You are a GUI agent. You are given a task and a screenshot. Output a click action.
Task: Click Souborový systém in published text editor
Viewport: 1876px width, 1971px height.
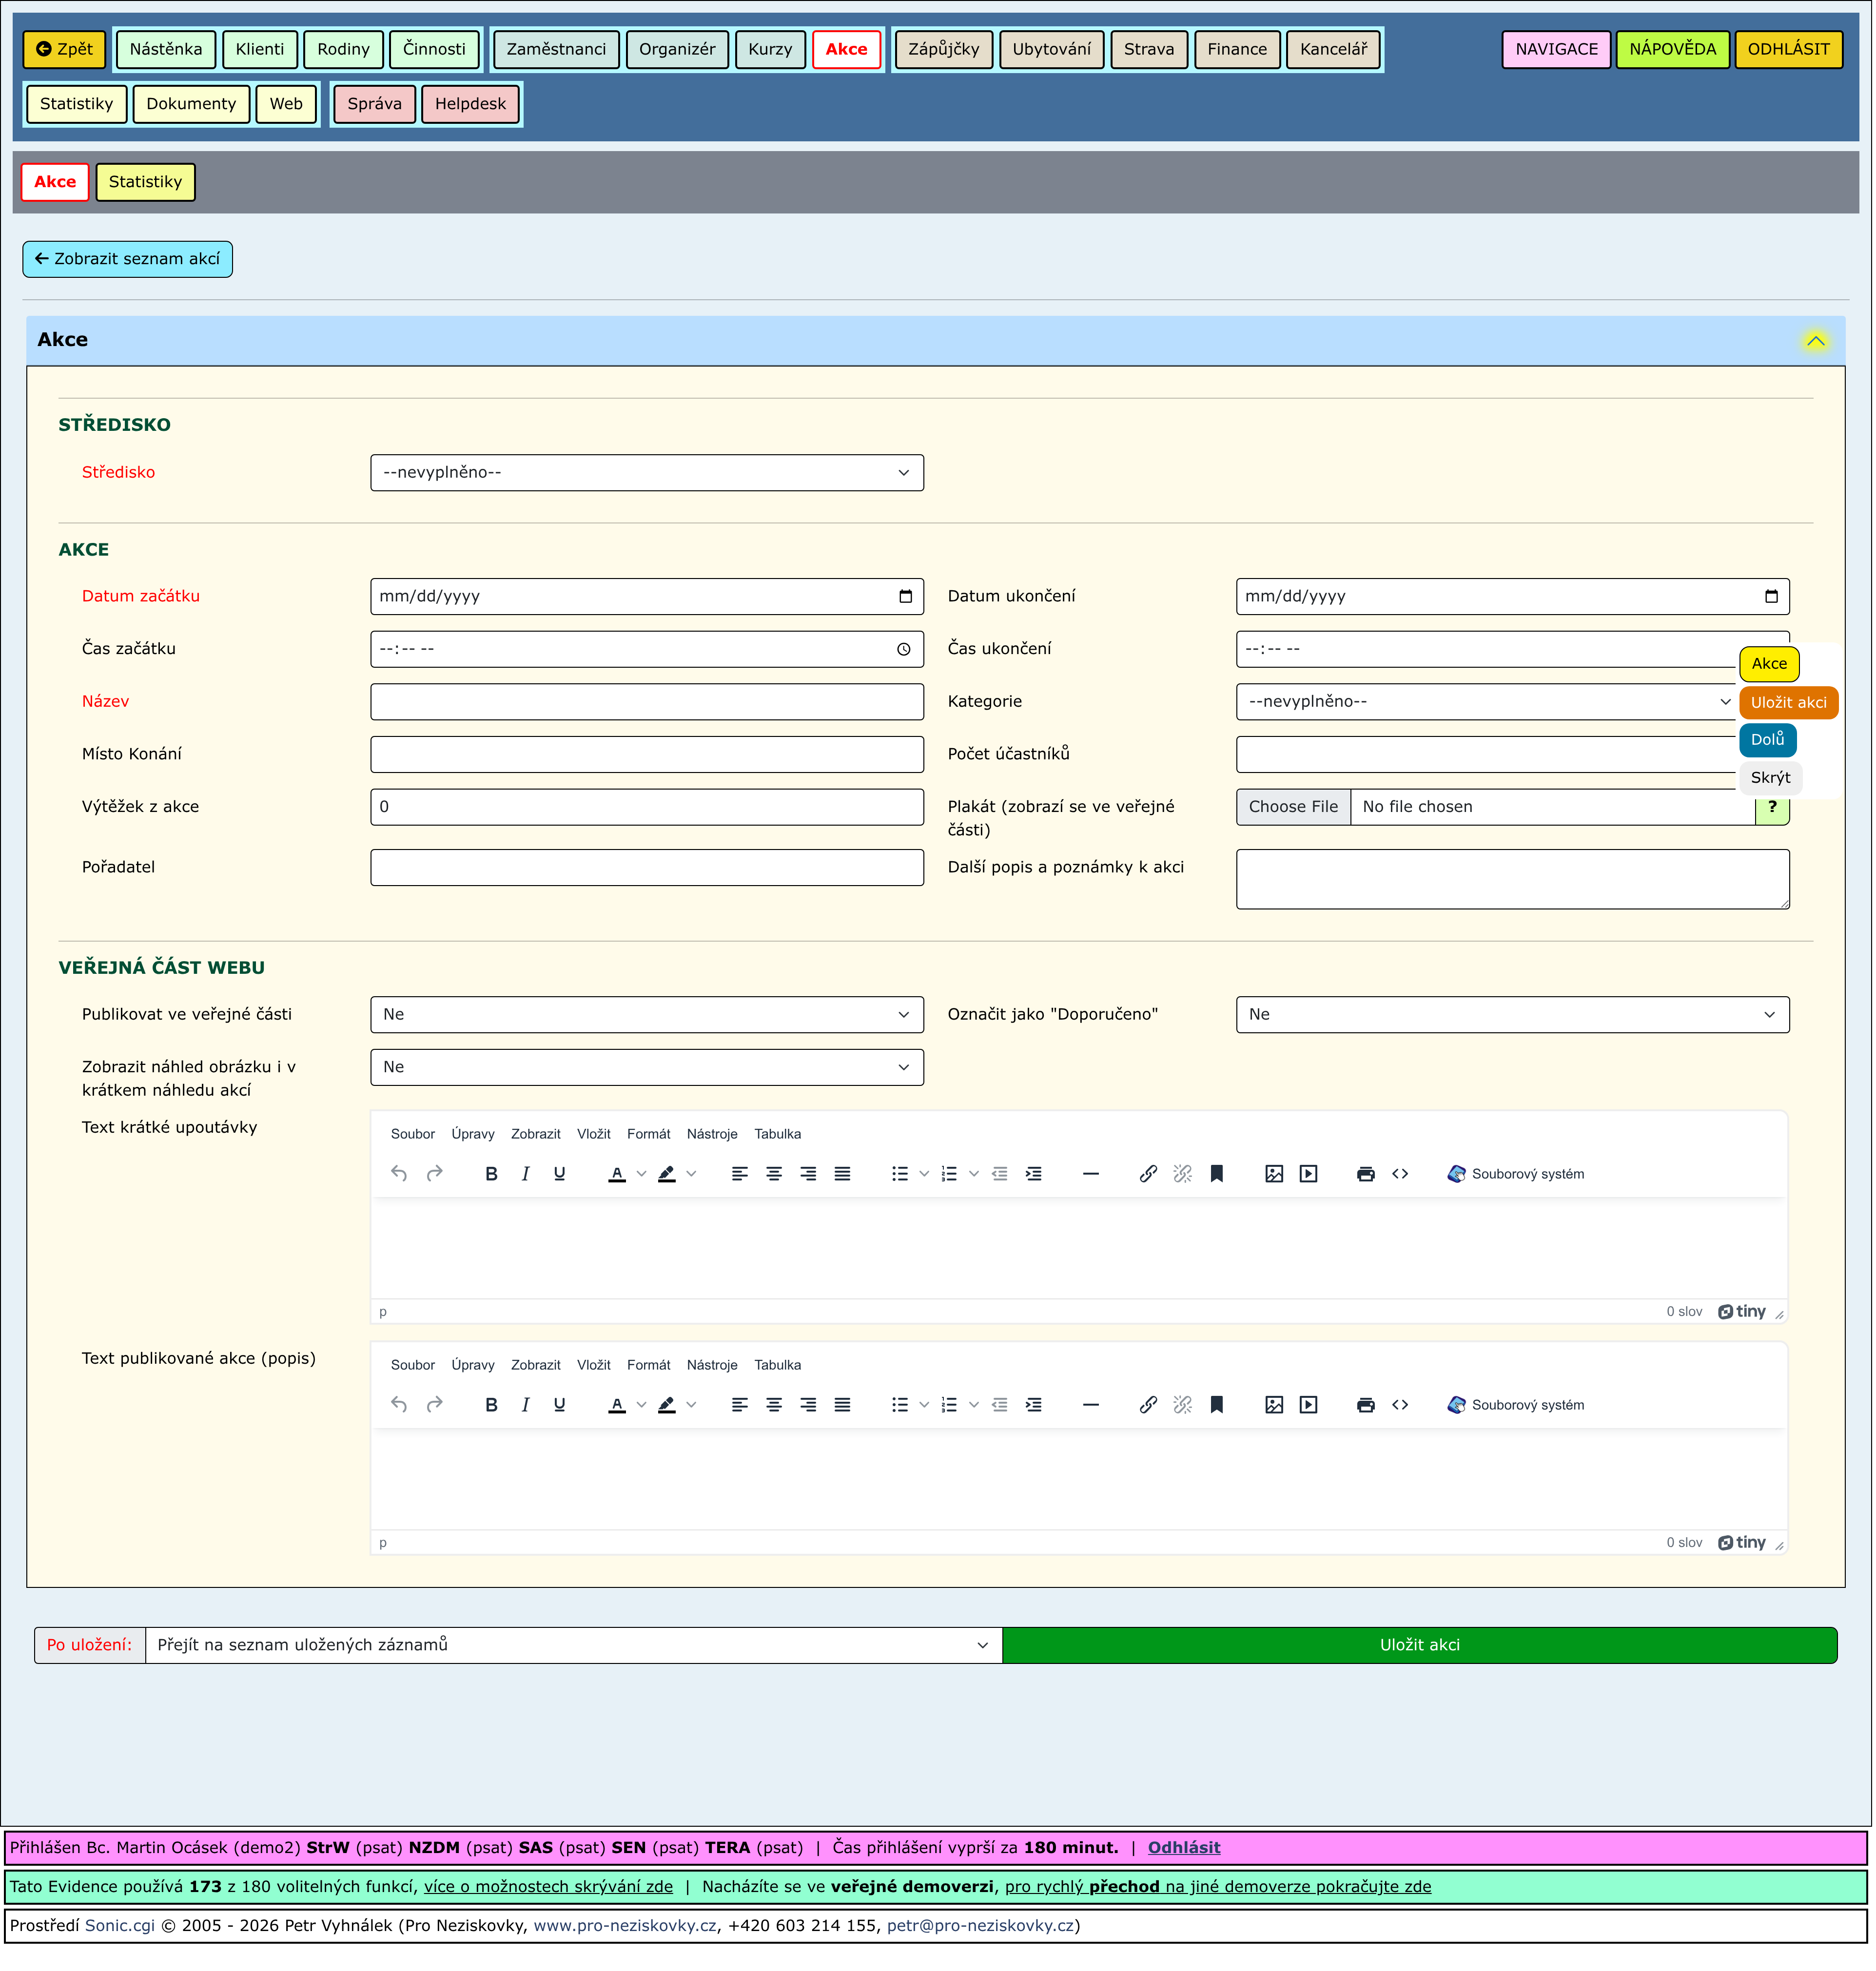coord(1515,1404)
